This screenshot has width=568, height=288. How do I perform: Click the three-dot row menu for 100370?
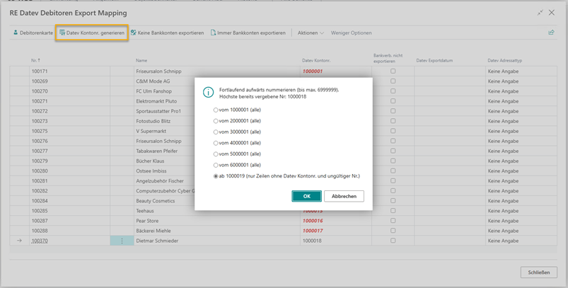[x=122, y=241]
